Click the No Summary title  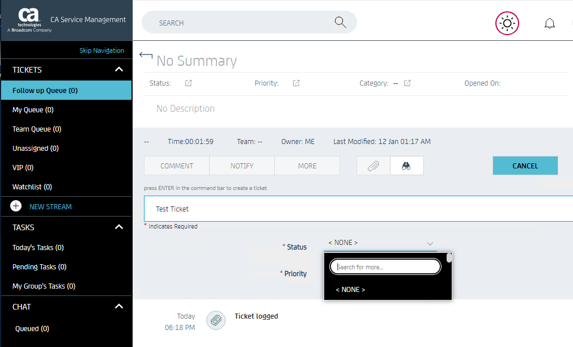(x=197, y=61)
